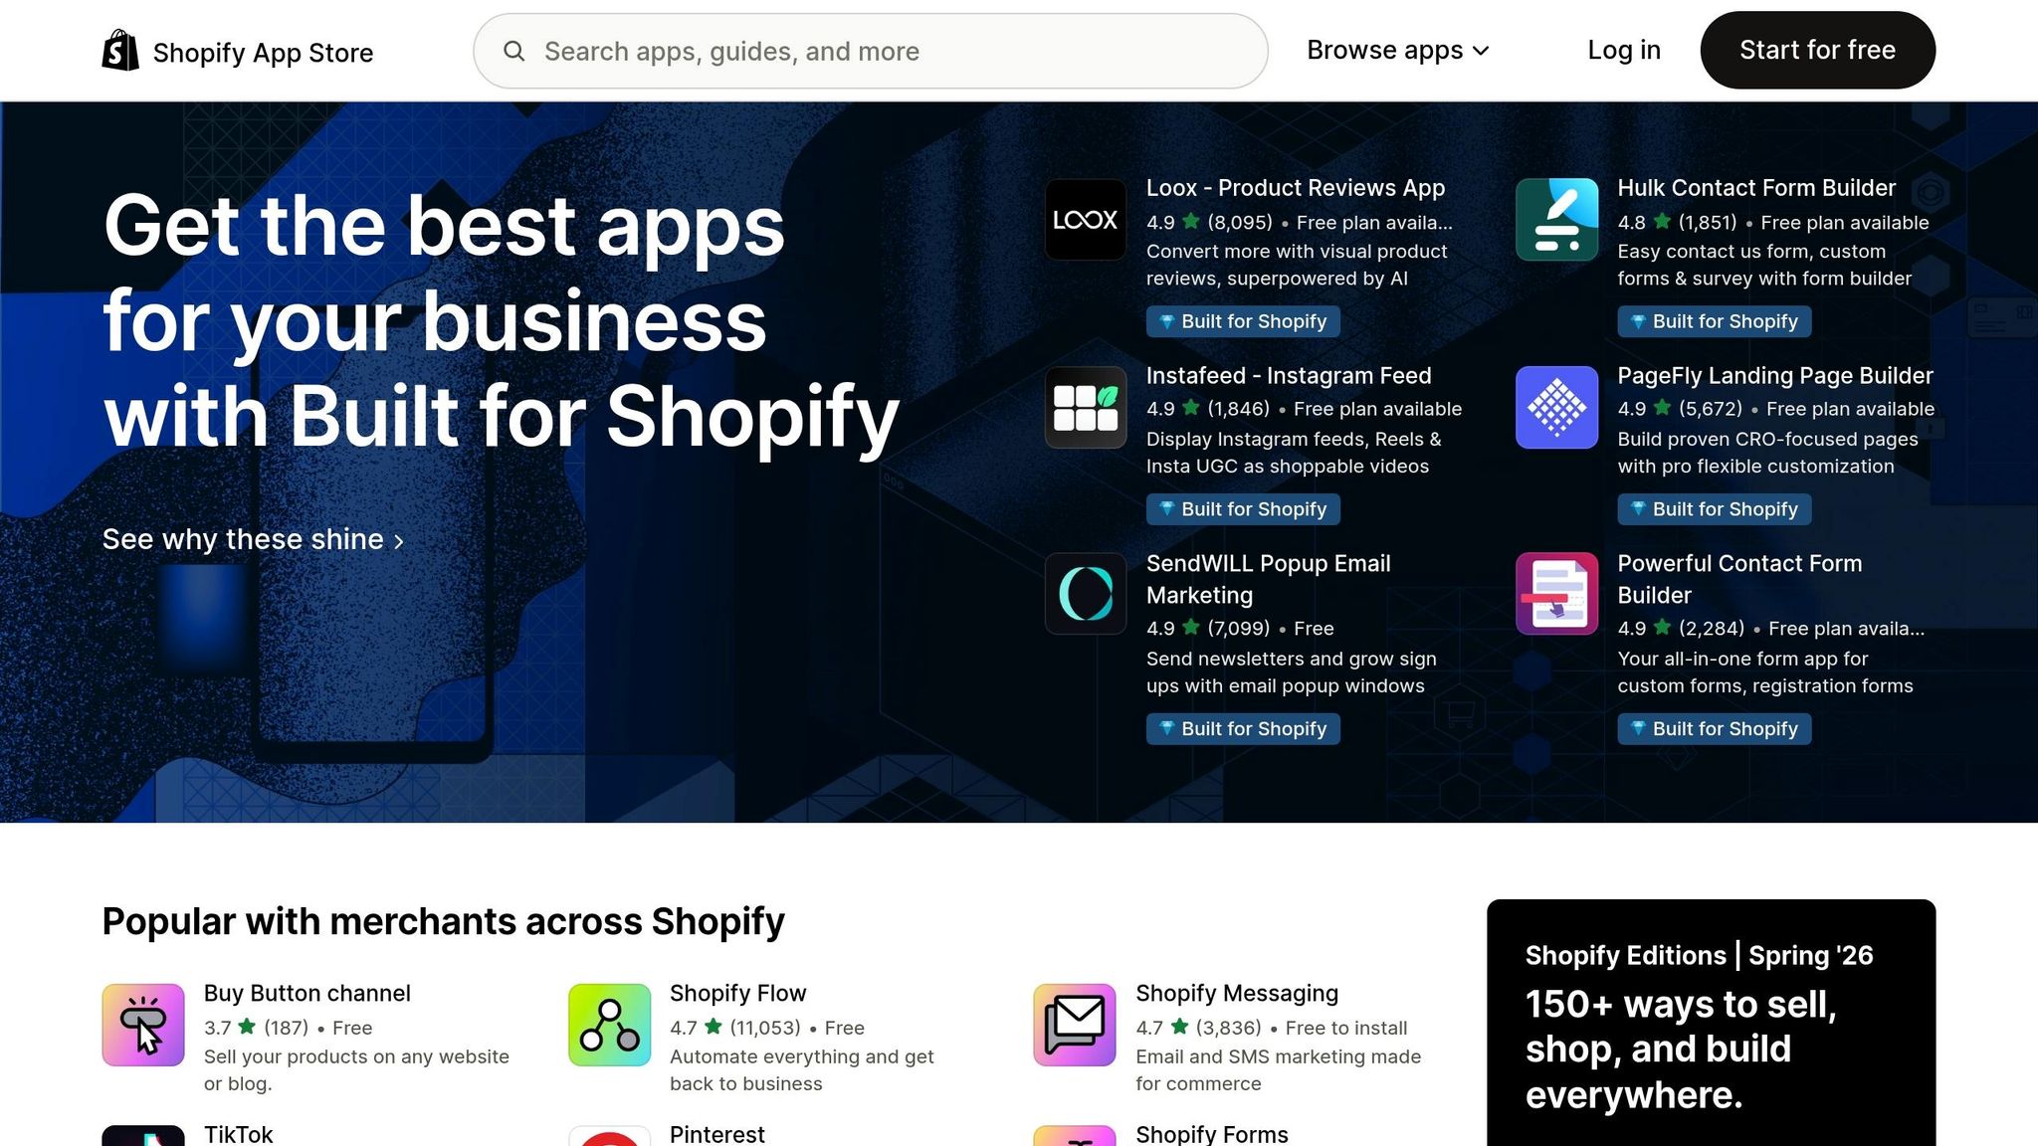Click diamond icon in Loox Built for Shopify badge

pos(1167,321)
